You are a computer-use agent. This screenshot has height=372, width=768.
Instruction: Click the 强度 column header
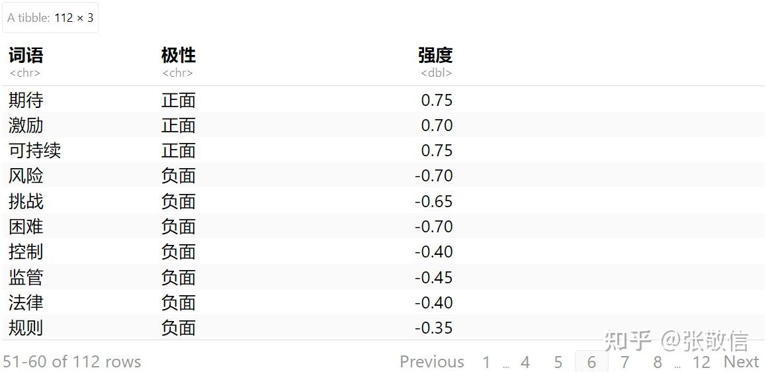click(x=435, y=56)
